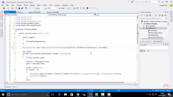Click the Property Pages wrench icon
Screen dimensions: 173x97
(148, 51)
